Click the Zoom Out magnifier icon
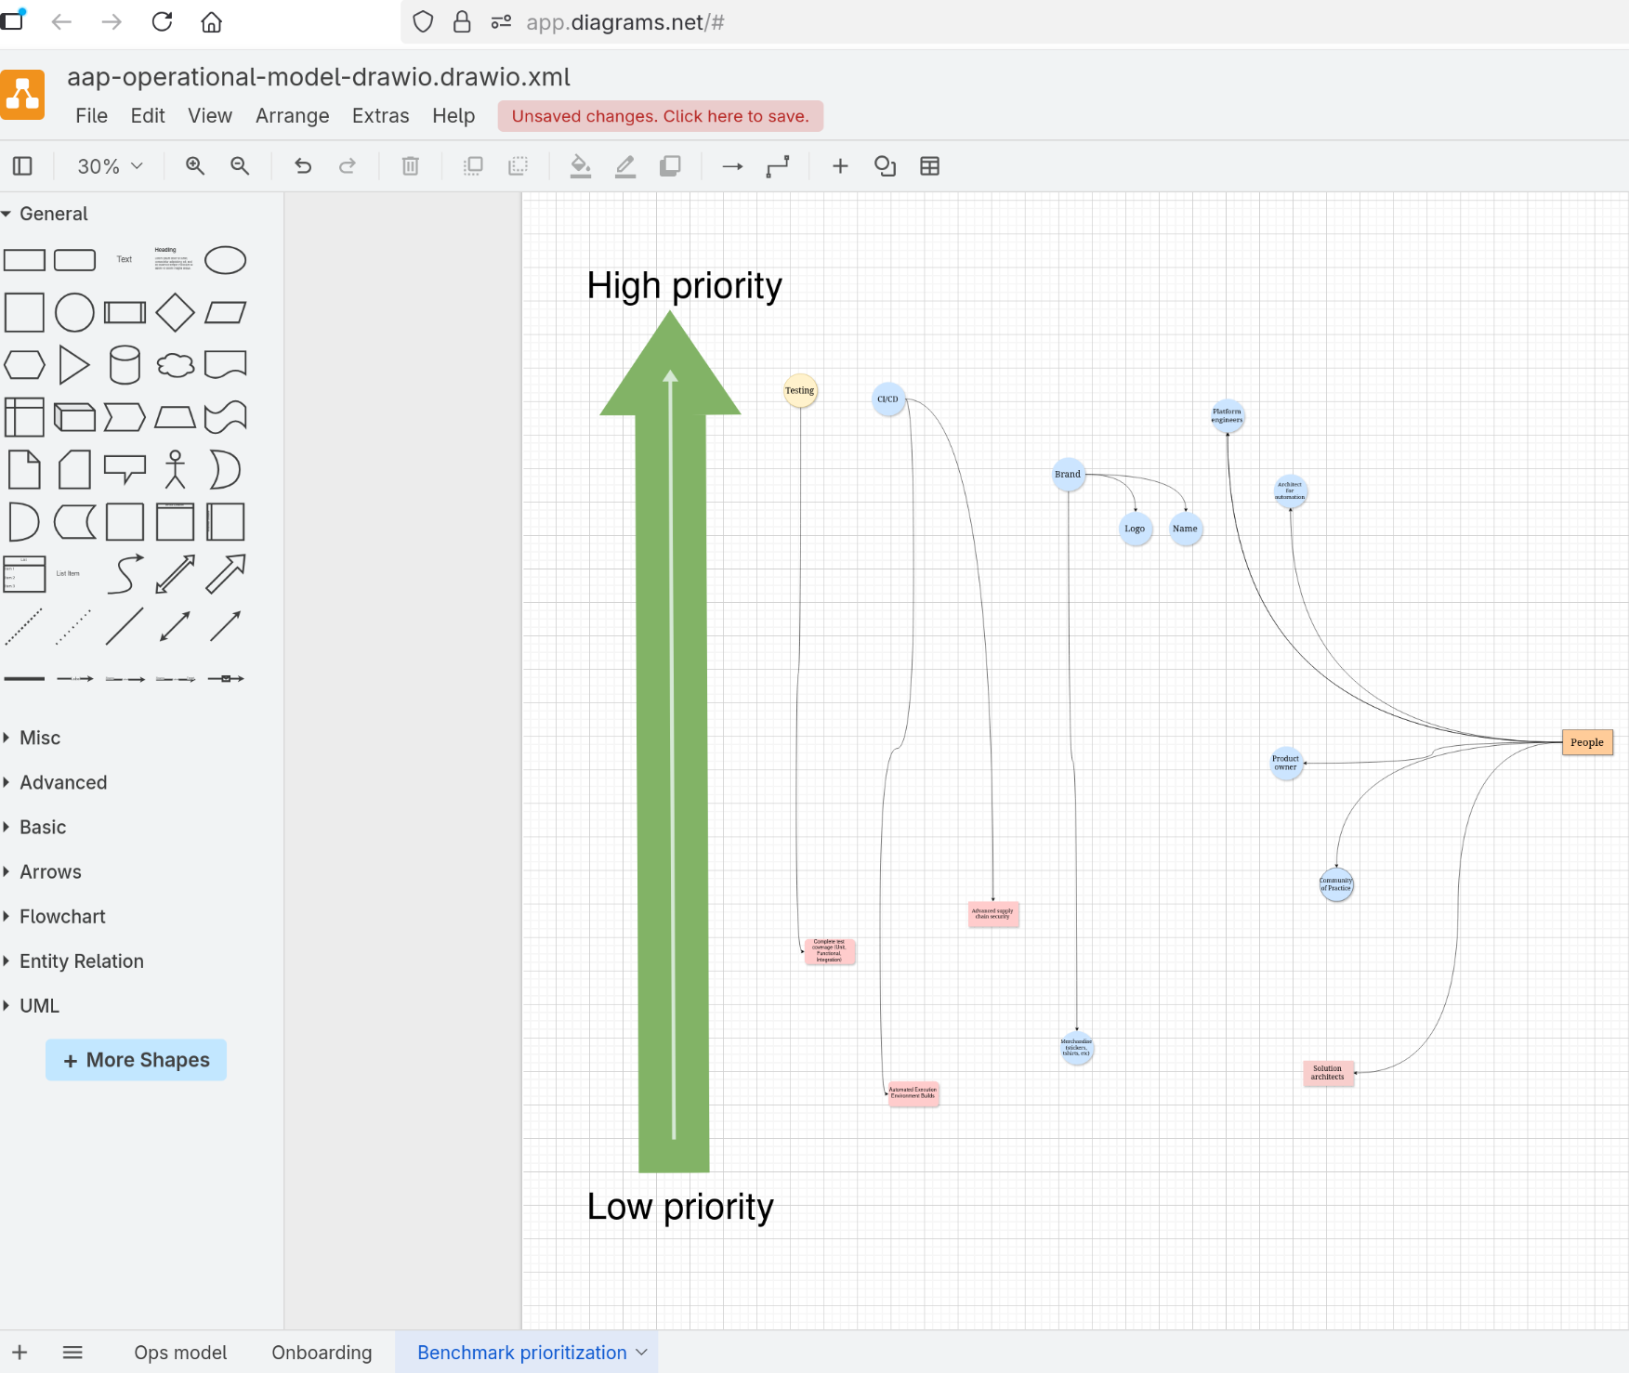The image size is (1629, 1373). pyautogui.click(x=240, y=166)
